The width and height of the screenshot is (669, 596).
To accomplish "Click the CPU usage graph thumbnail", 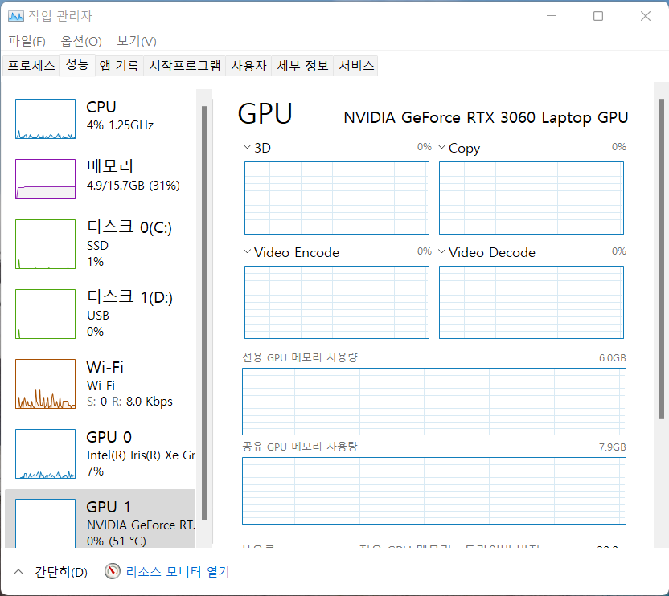I will 45,119.
